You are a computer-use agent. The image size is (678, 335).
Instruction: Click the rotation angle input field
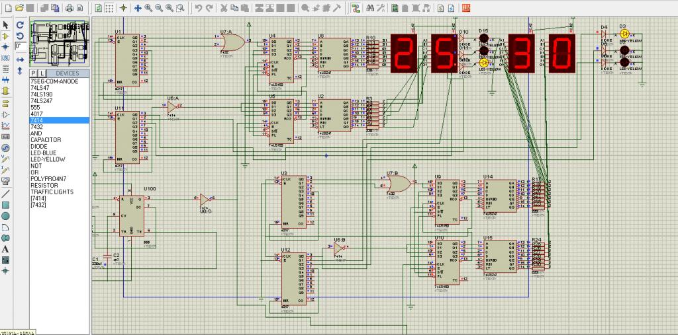[19, 46]
